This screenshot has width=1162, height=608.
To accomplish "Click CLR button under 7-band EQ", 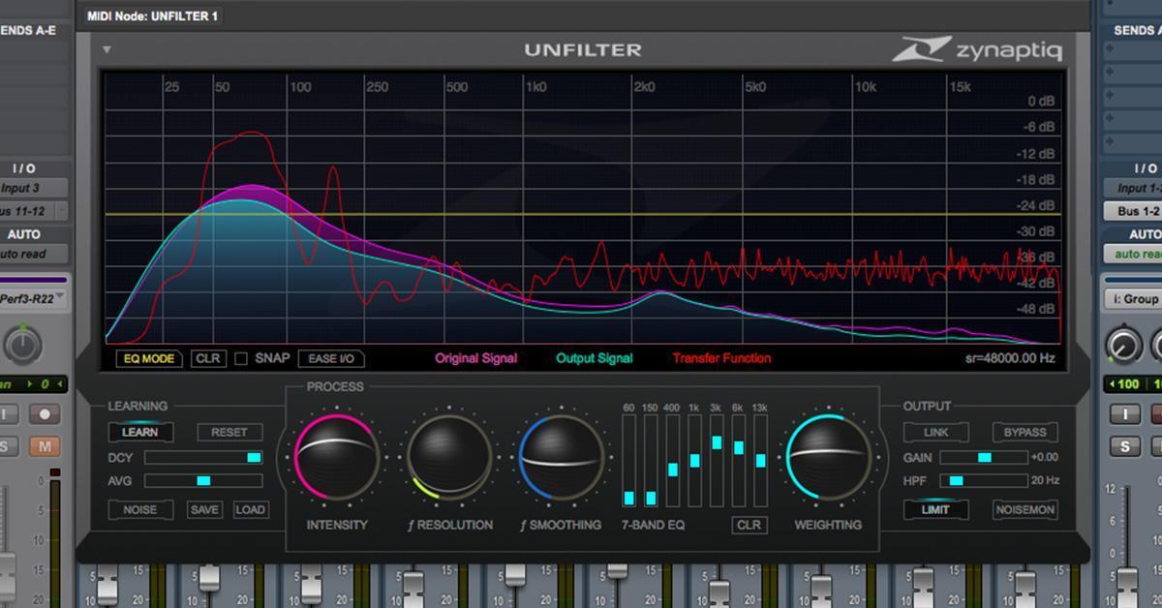I will [749, 525].
